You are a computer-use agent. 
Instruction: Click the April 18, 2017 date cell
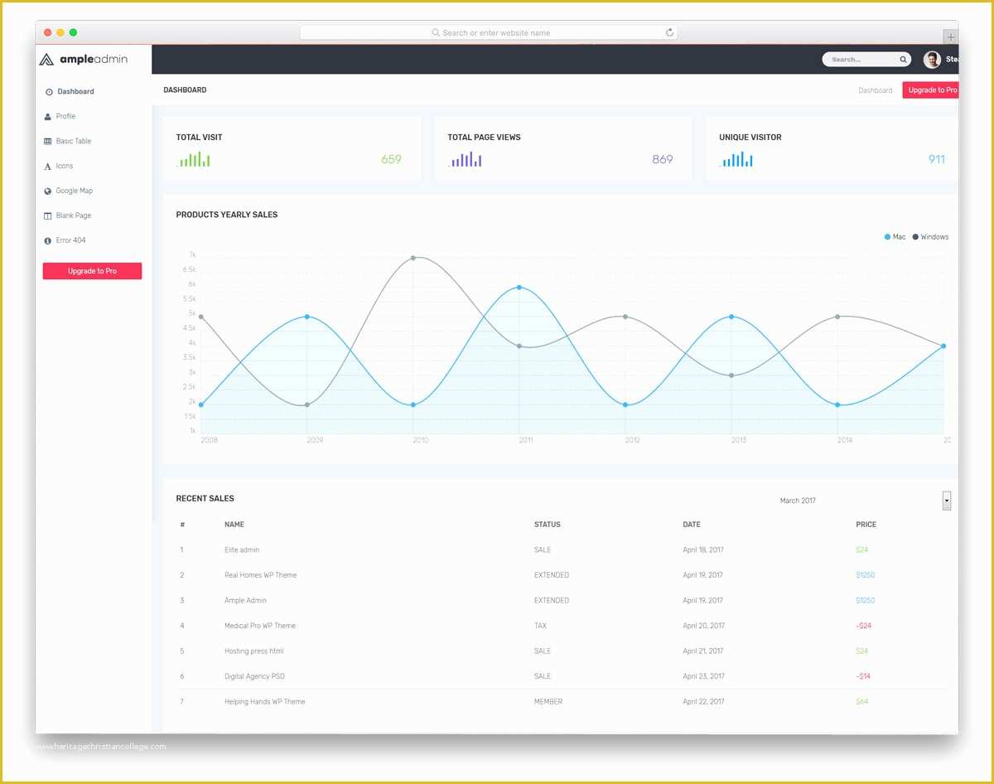[703, 550]
